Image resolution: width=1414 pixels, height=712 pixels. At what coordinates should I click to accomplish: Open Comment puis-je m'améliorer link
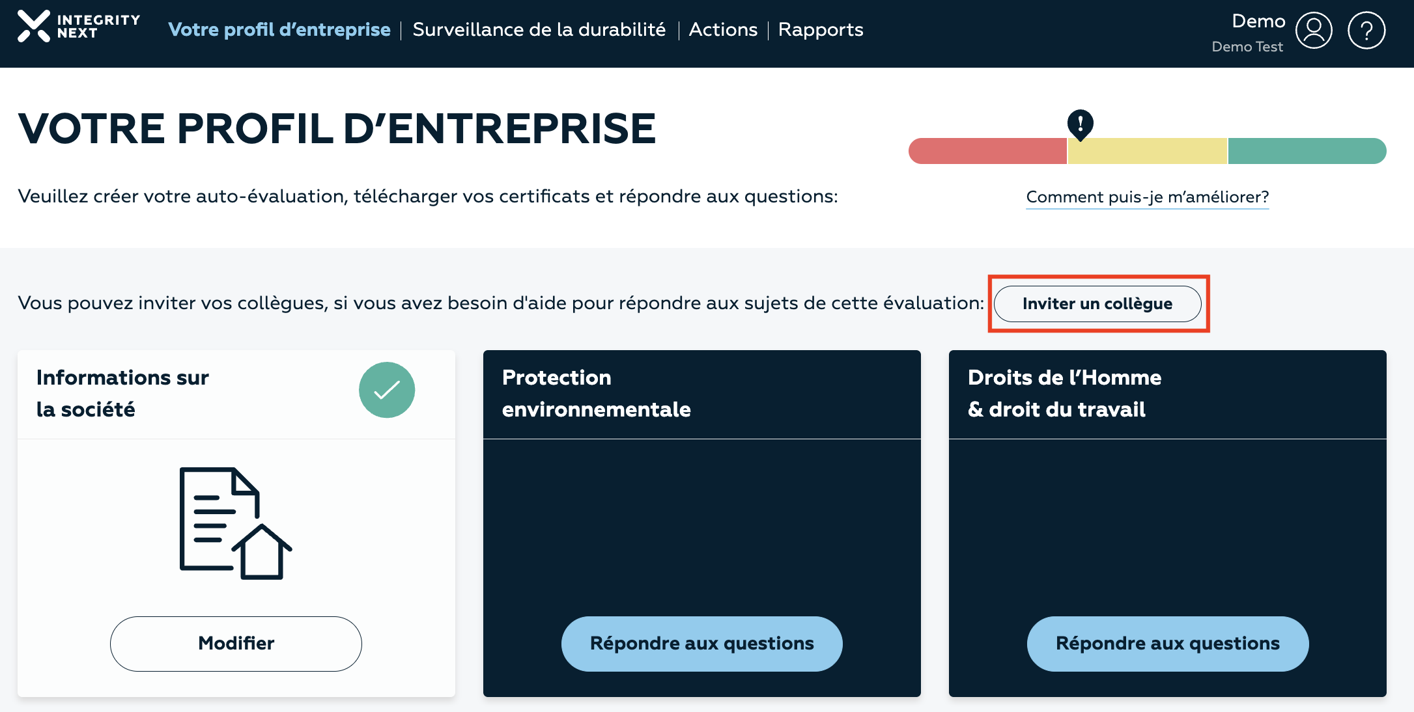click(x=1148, y=197)
